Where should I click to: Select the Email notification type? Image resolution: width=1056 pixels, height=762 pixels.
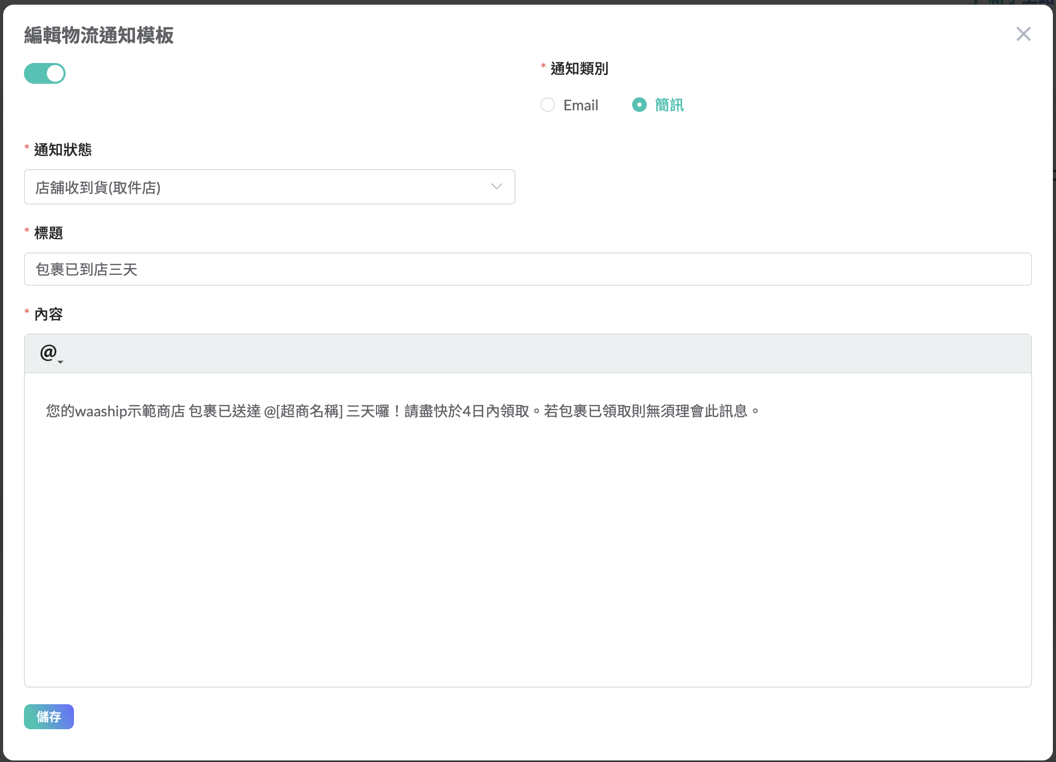tap(548, 105)
